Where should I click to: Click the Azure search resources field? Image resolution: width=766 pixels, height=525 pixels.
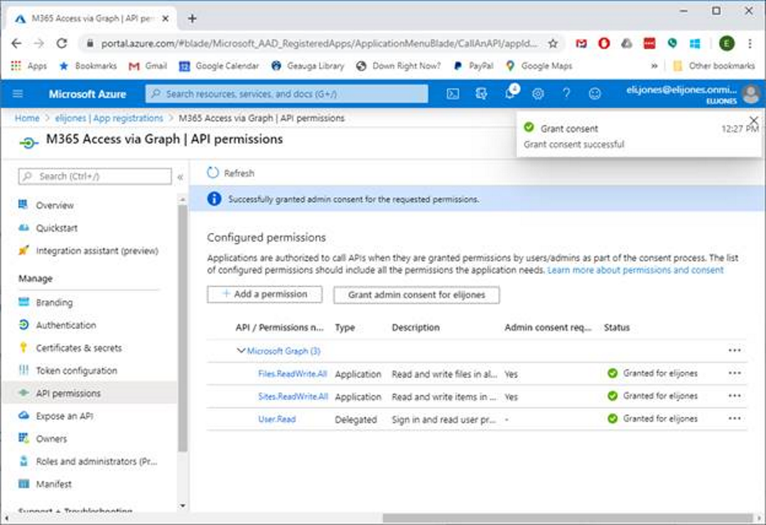[x=286, y=94]
